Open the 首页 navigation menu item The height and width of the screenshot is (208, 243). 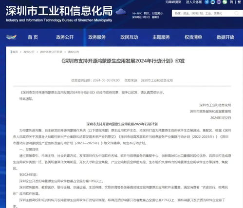[x=33, y=37]
